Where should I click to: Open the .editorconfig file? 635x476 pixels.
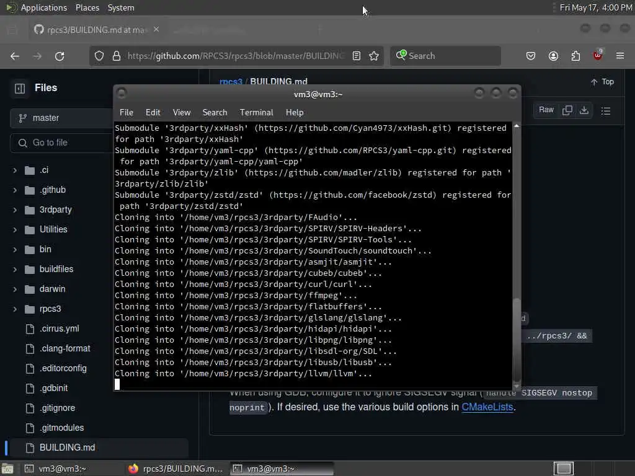point(63,368)
